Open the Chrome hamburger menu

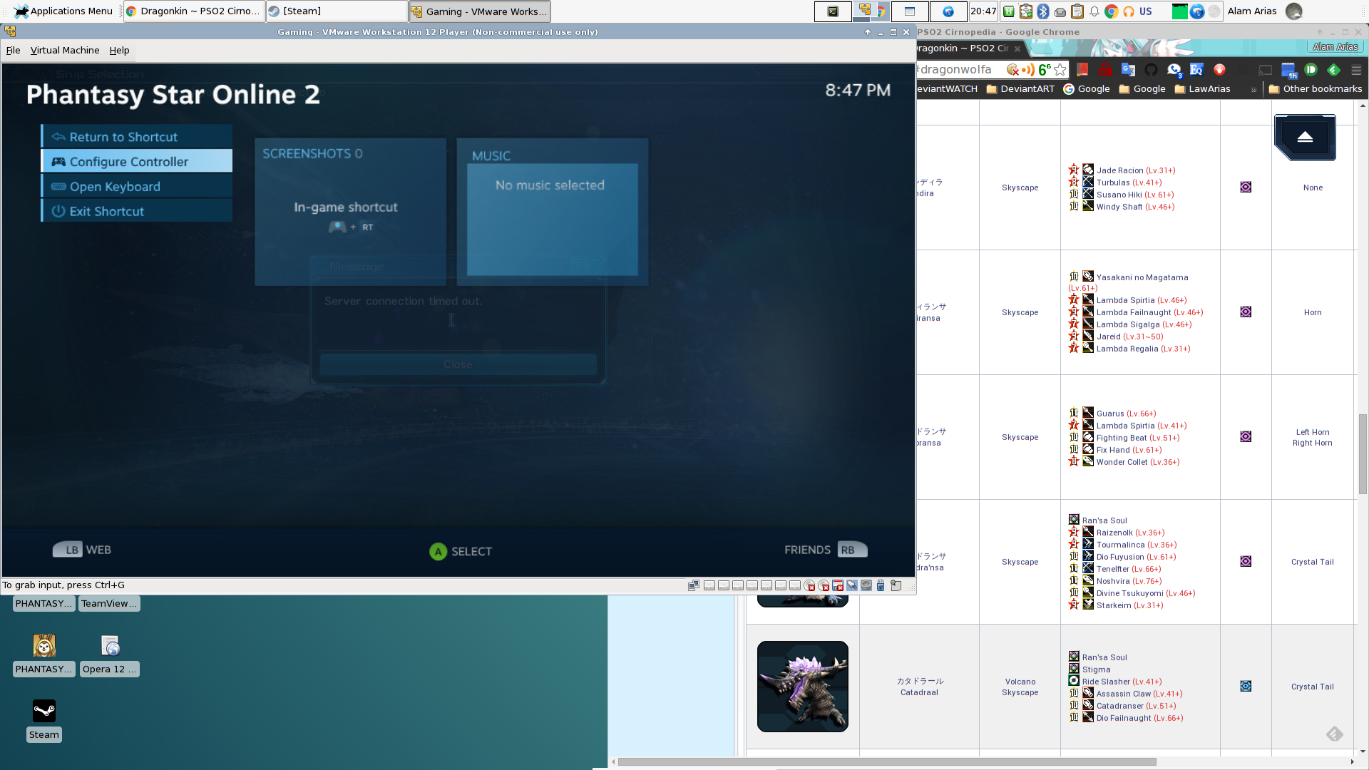coord(1356,69)
